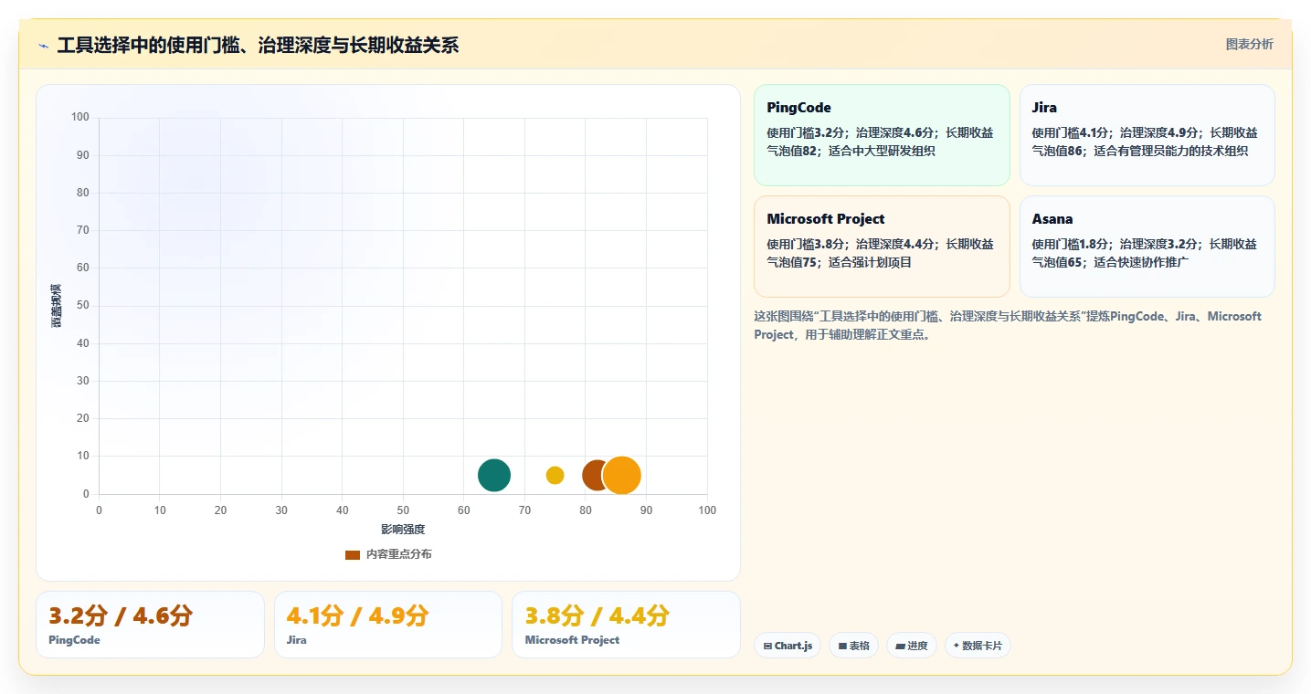Click the text 适合强计划项目
Screen dimensions: 1311x694
pos(870,262)
